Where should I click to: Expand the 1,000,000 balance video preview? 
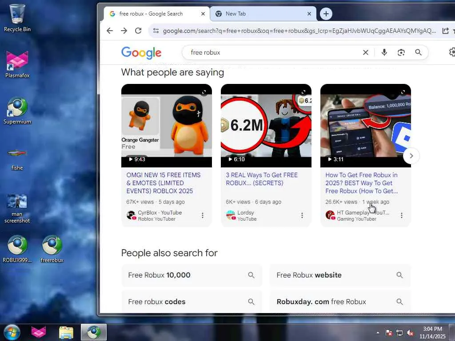403,92
